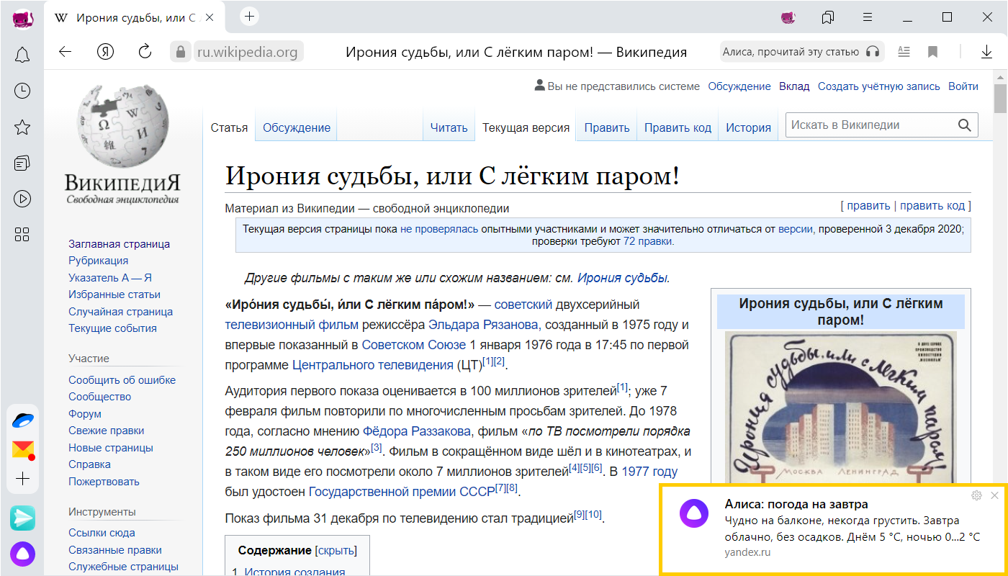Screen dimensions: 1008x576
Task: Open notification settings gear in Alice popup
Action: (x=976, y=495)
